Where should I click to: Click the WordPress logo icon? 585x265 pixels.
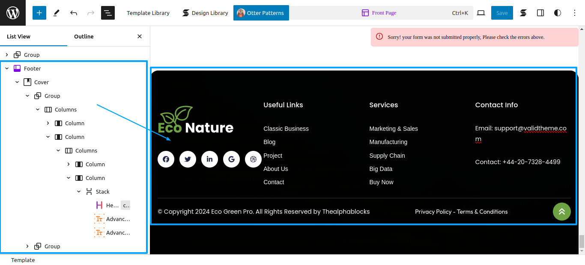pos(13,13)
